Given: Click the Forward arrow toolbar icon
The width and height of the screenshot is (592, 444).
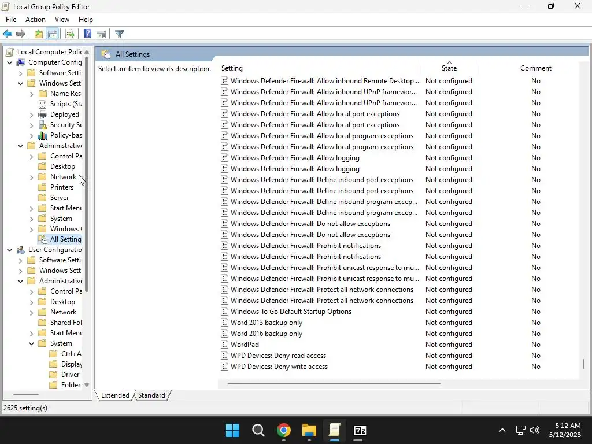Looking at the screenshot, I should point(21,34).
